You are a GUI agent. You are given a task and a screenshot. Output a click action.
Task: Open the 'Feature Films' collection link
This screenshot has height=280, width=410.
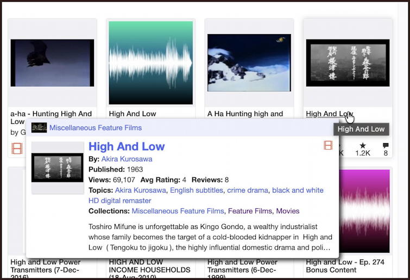tap(250, 211)
